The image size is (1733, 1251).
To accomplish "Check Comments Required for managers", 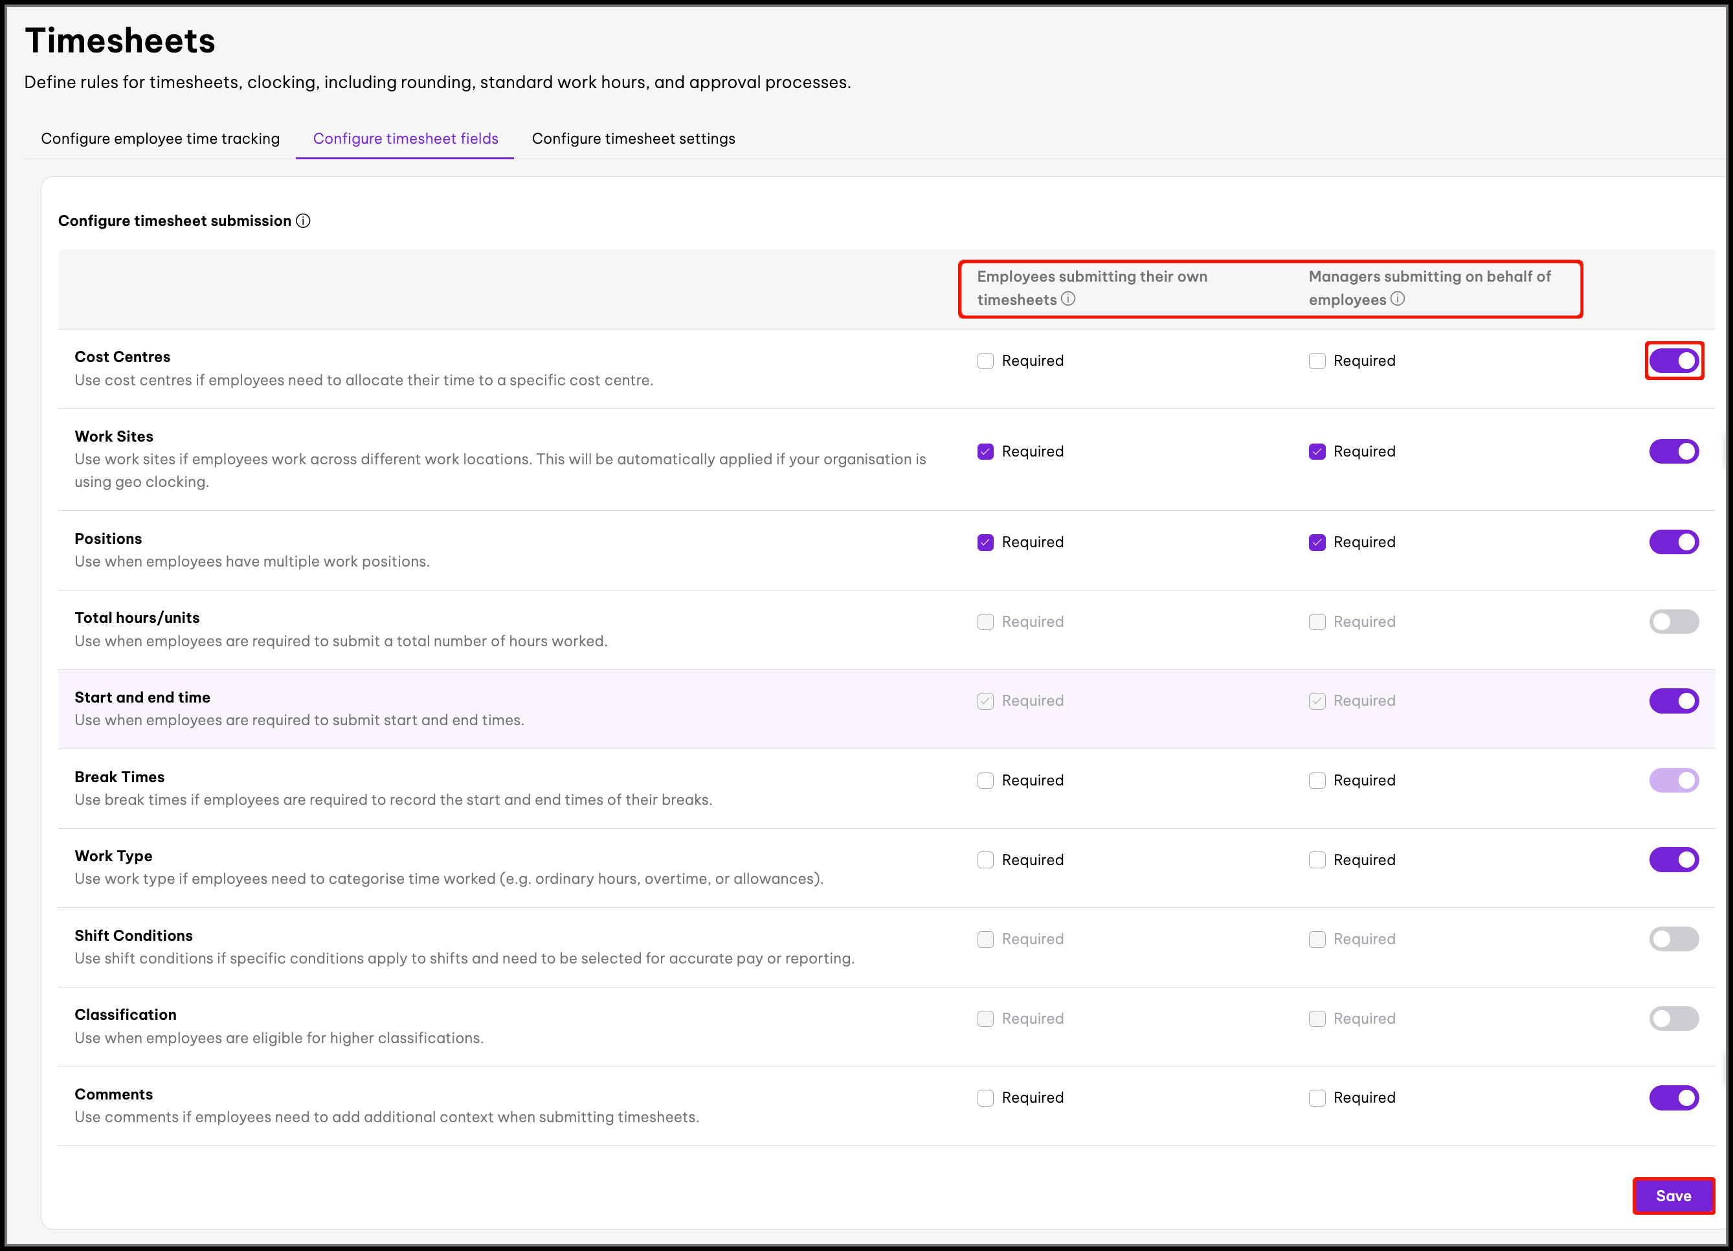I will click(1317, 1098).
